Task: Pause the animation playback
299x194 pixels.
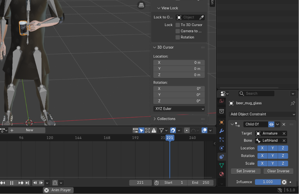Action: pos(11,183)
